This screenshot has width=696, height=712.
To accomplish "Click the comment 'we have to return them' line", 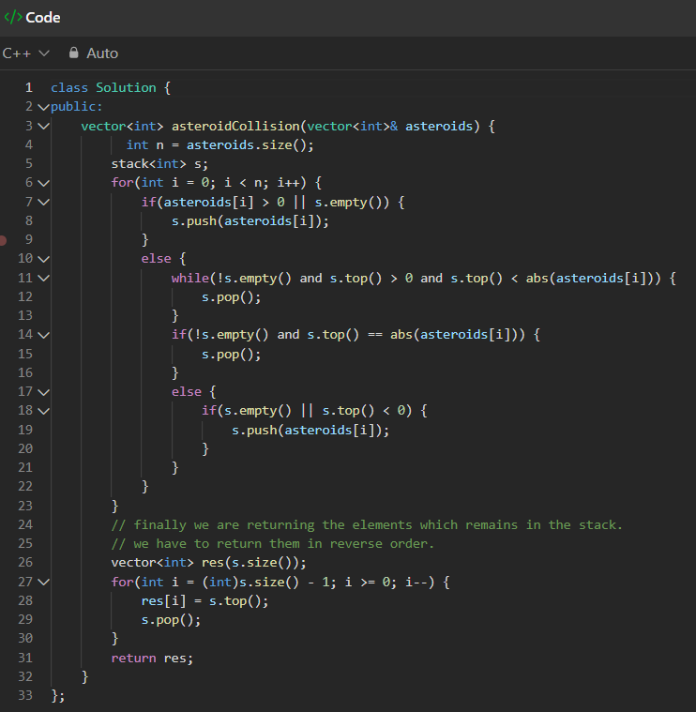I will [272, 543].
